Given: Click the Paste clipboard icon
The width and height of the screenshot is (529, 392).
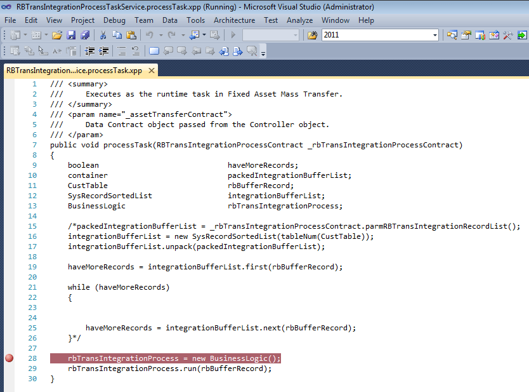Looking at the screenshot, I should pyautogui.click(x=131, y=35).
